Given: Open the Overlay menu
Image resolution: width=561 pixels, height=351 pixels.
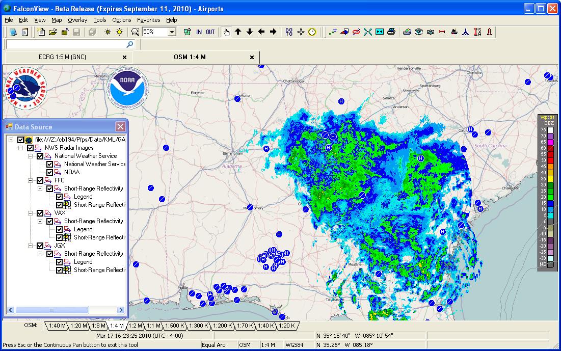Looking at the screenshot, I should point(78,20).
